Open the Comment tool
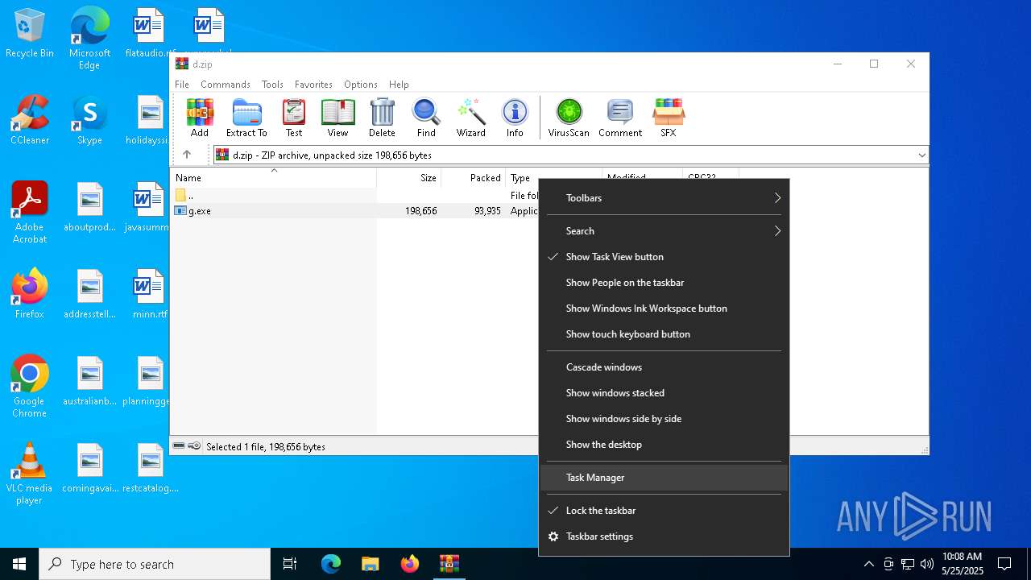This screenshot has height=580, width=1031. click(620, 118)
